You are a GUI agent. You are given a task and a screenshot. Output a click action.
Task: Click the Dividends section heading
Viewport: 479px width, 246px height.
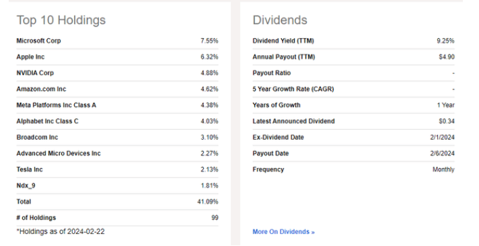280,20
